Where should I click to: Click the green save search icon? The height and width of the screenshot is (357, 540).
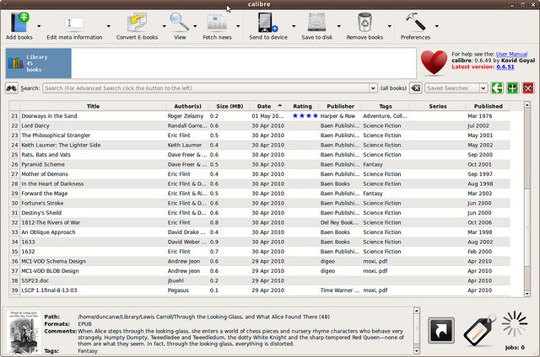point(512,88)
